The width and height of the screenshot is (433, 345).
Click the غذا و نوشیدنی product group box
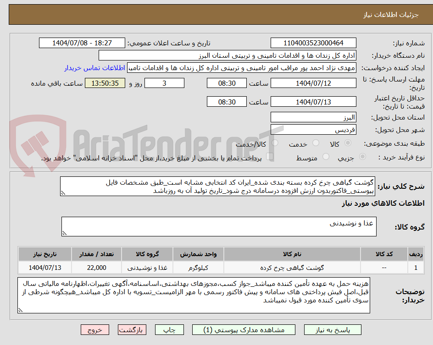click(218, 226)
